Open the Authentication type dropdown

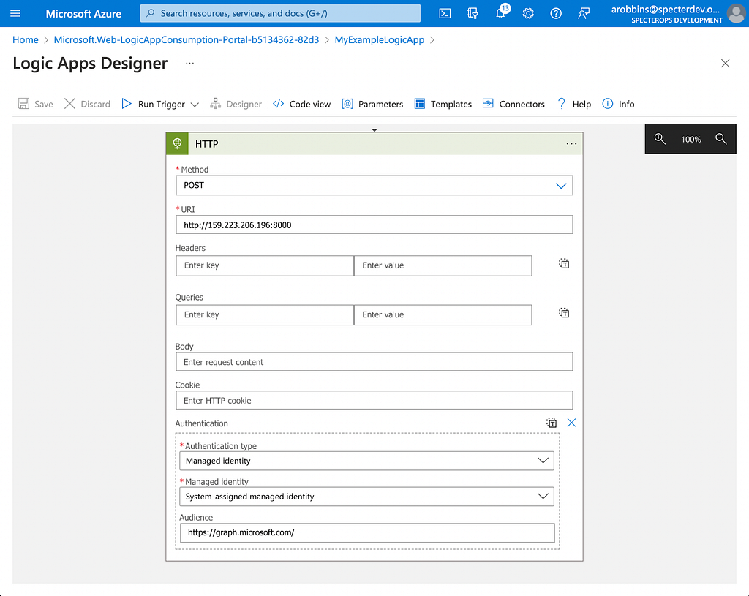click(x=367, y=461)
